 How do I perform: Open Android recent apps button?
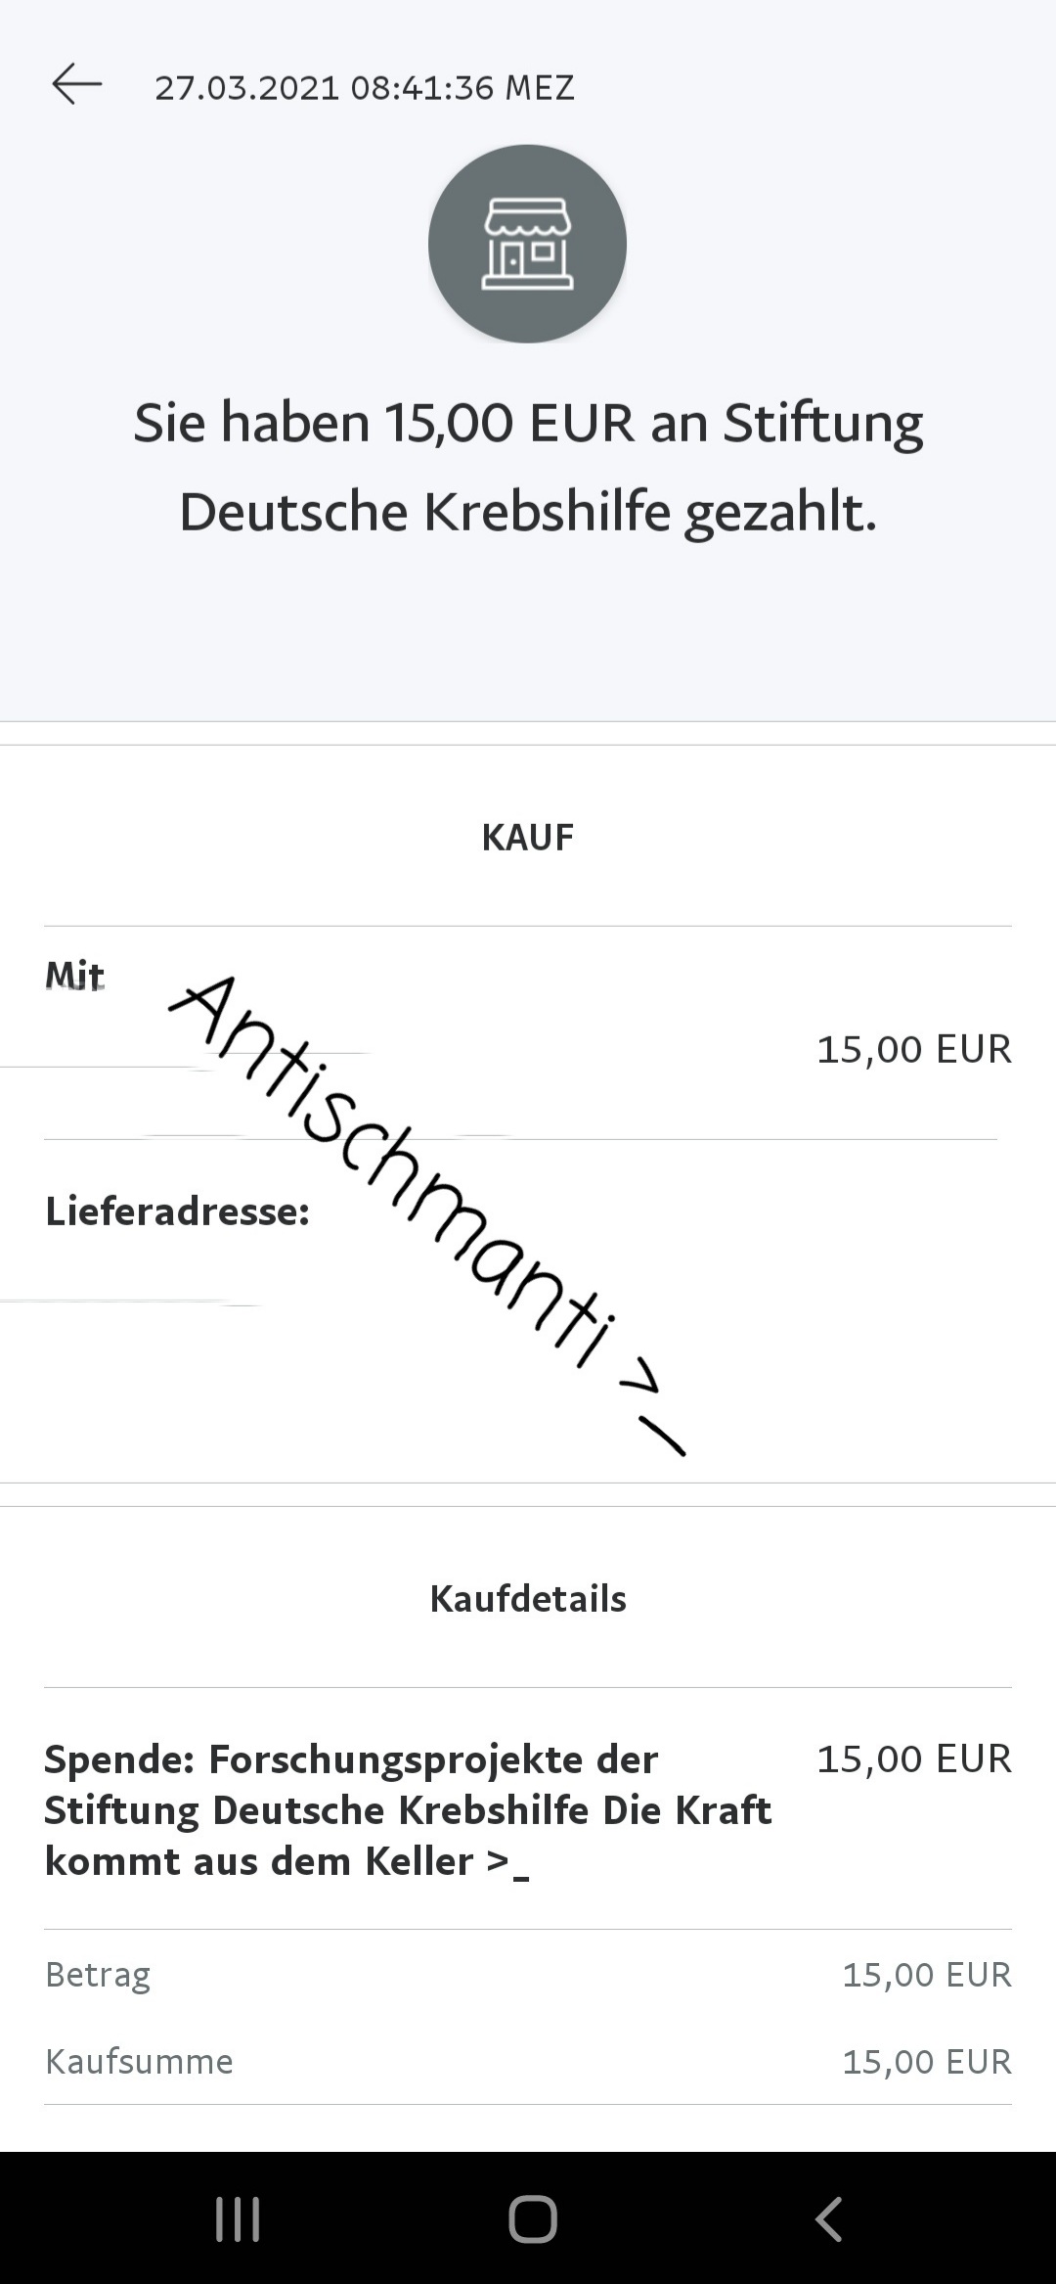pyautogui.click(x=238, y=2218)
